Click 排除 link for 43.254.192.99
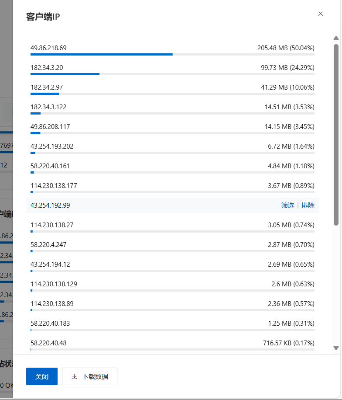The image size is (342, 400). click(308, 205)
